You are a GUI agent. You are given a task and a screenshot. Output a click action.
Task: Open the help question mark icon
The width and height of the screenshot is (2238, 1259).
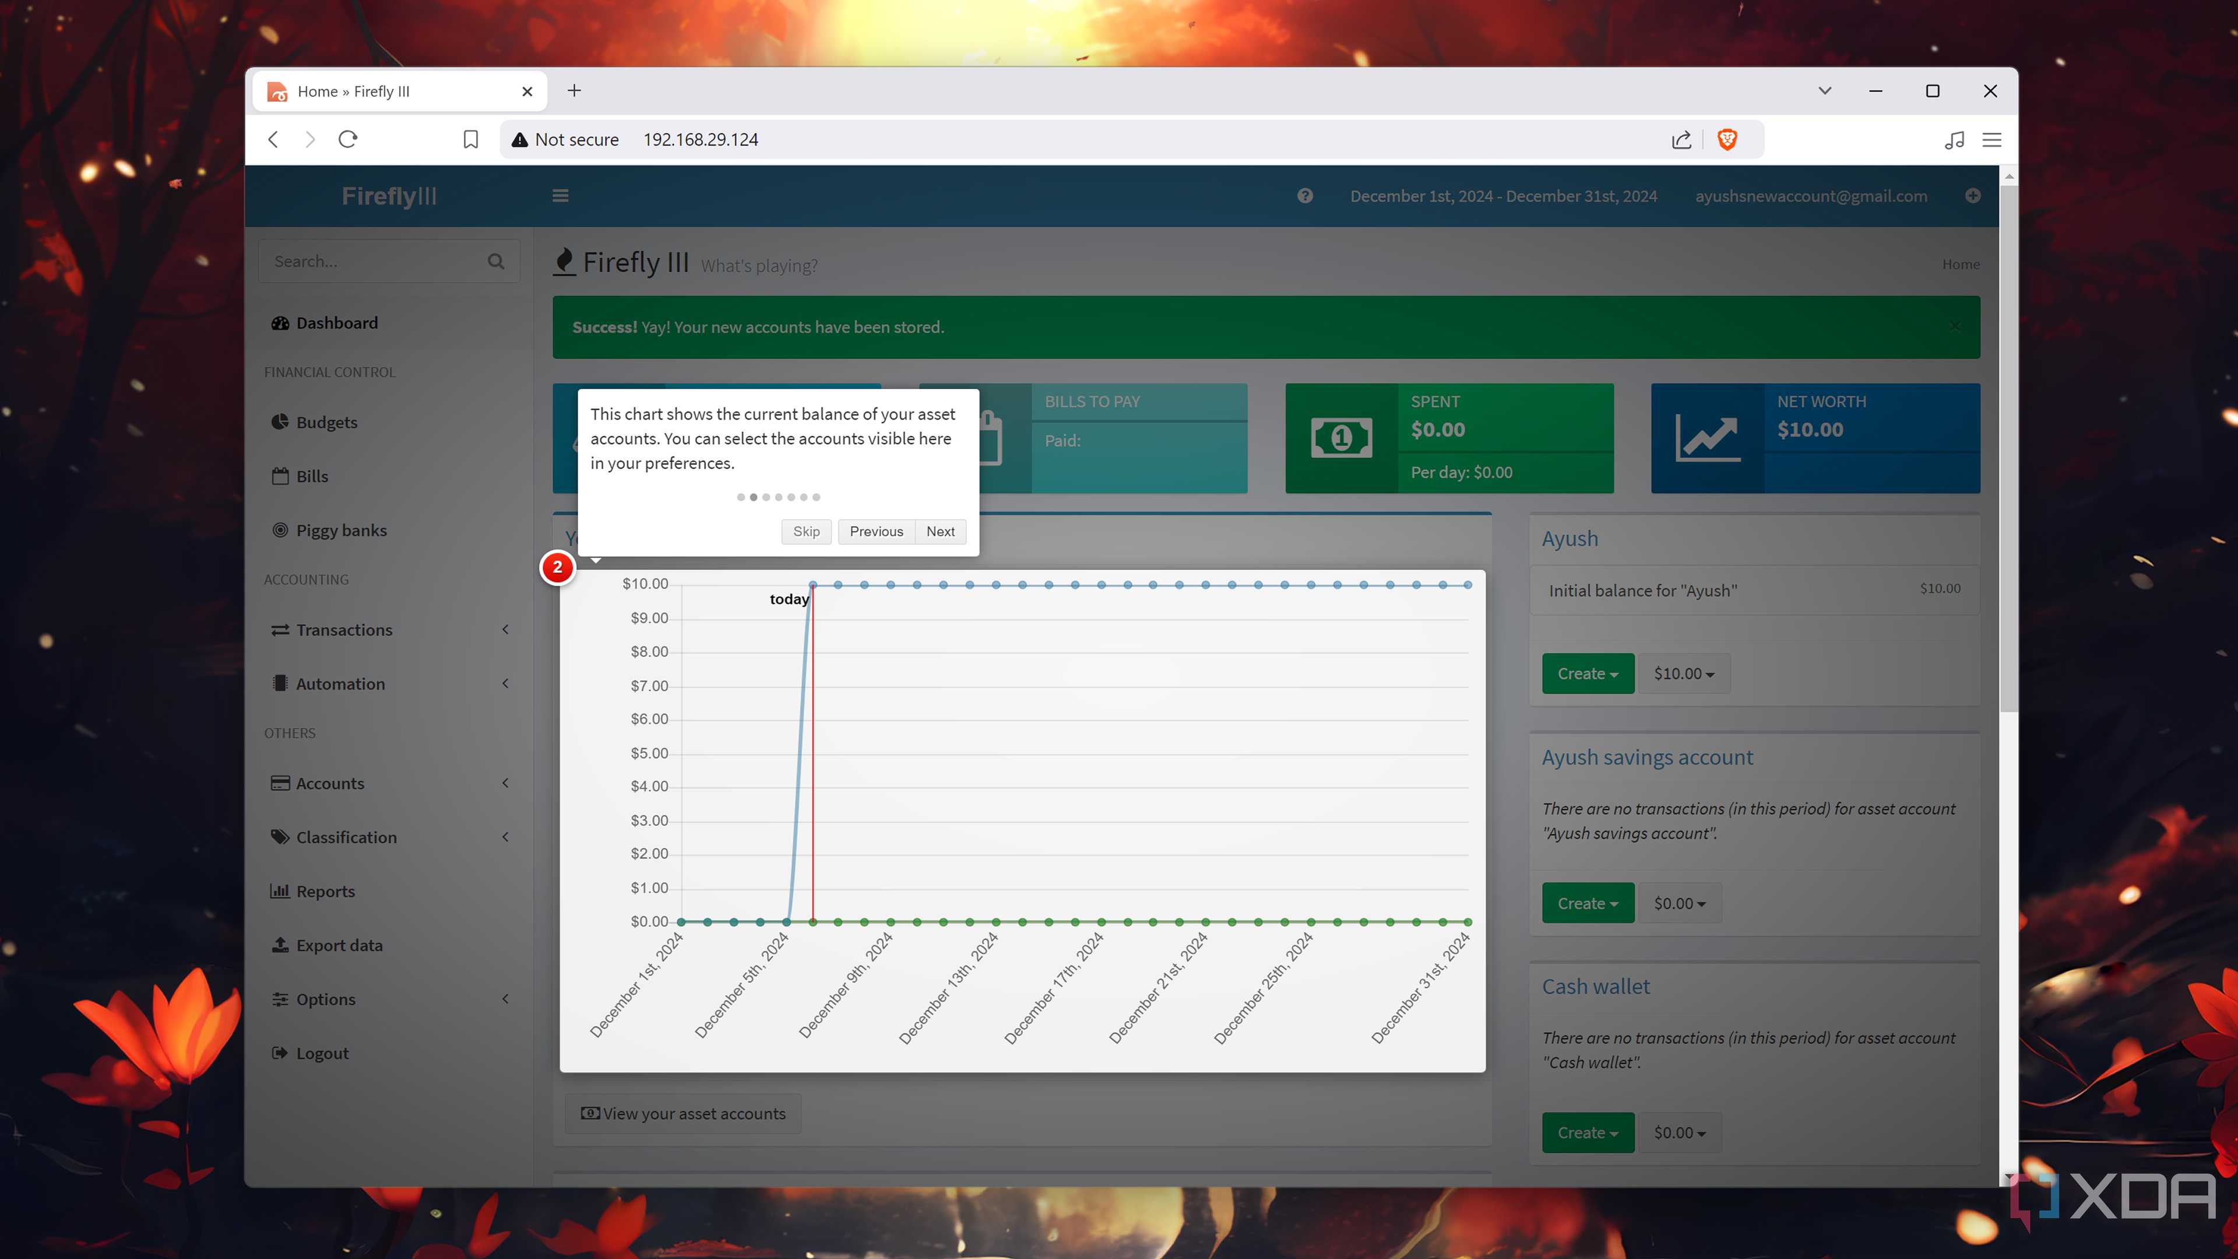click(1305, 196)
